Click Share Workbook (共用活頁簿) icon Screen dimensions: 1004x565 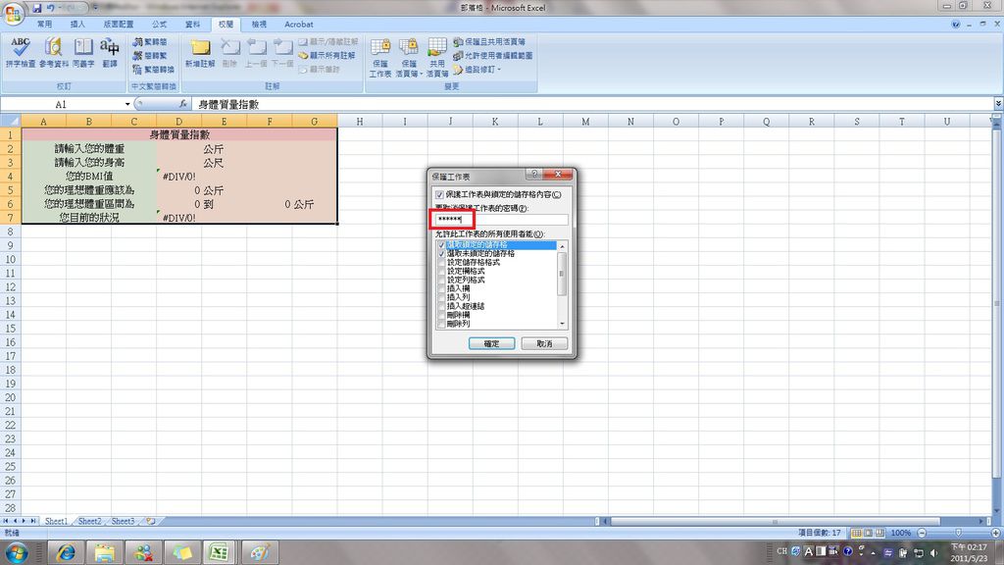coord(437,58)
